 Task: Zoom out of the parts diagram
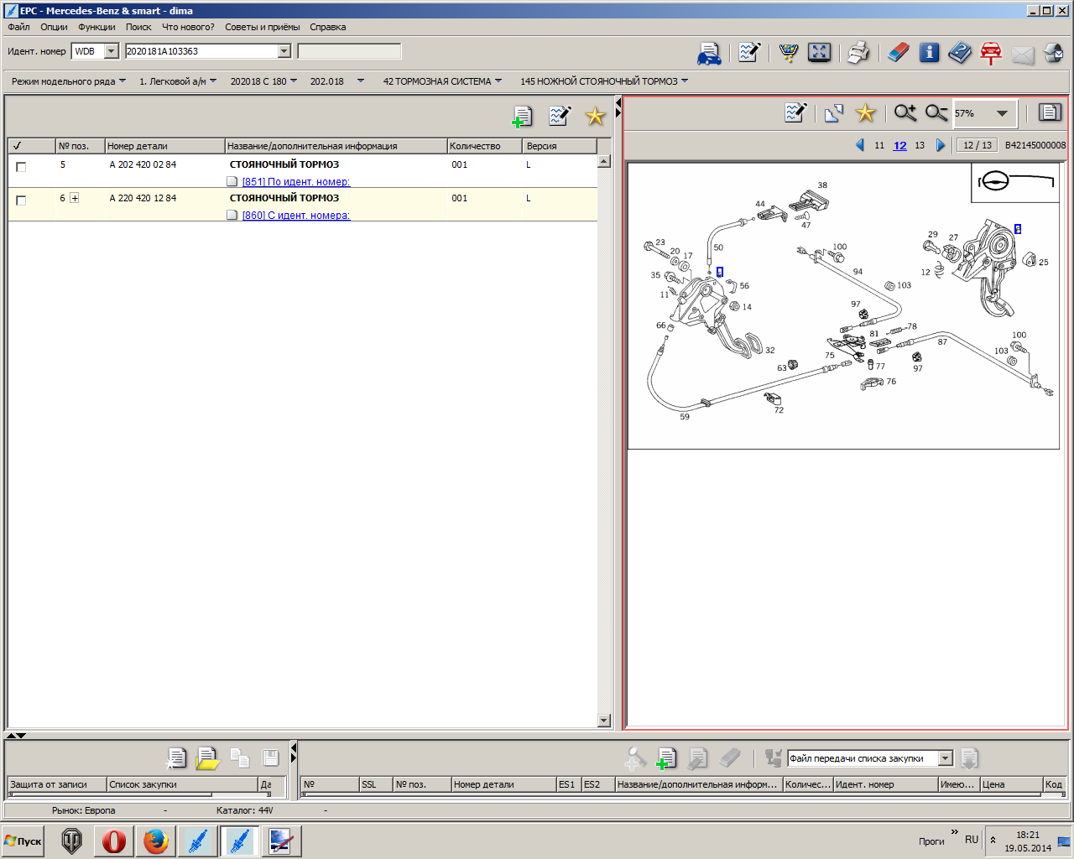click(x=936, y=112)
